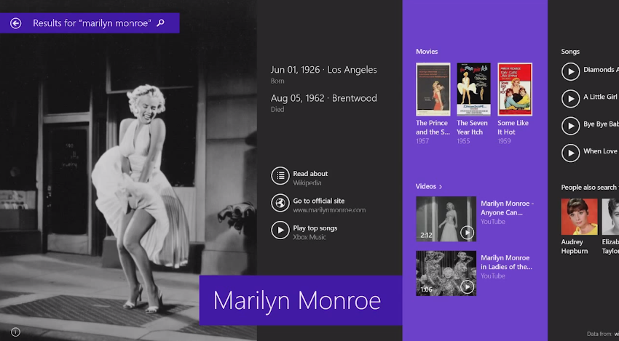
Task: Open the Marilyn Monroe - Anyone Can video title
Action: coord(507,208)
